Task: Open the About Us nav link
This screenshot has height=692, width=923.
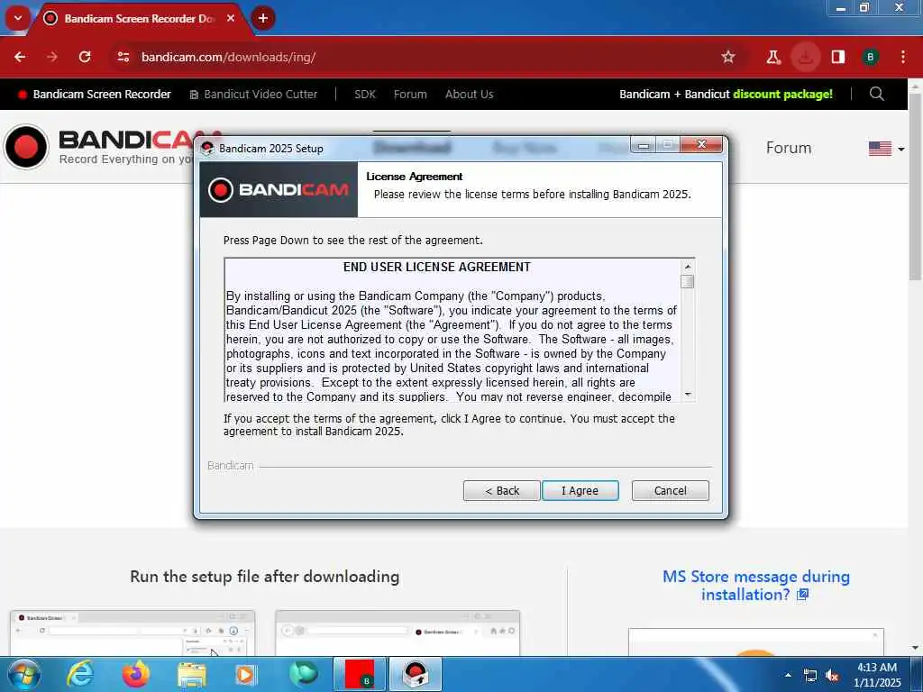Action: click(x=469, y=94)
